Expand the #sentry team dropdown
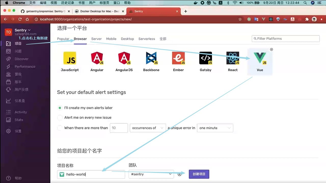 [151, 174]
